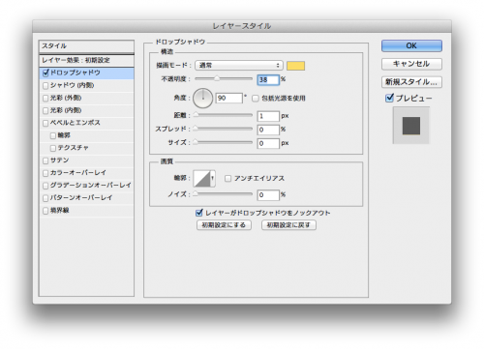Enable パターンオーバーレイ checkbox
The image size is (484, 349).
pos(45,198)
